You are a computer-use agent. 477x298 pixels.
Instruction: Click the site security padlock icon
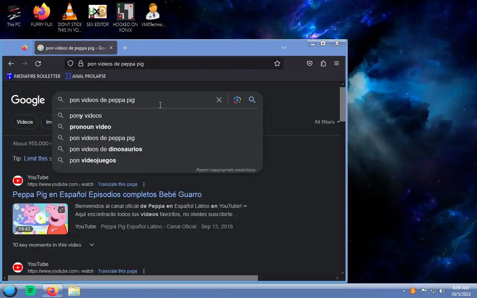point(80,64)
